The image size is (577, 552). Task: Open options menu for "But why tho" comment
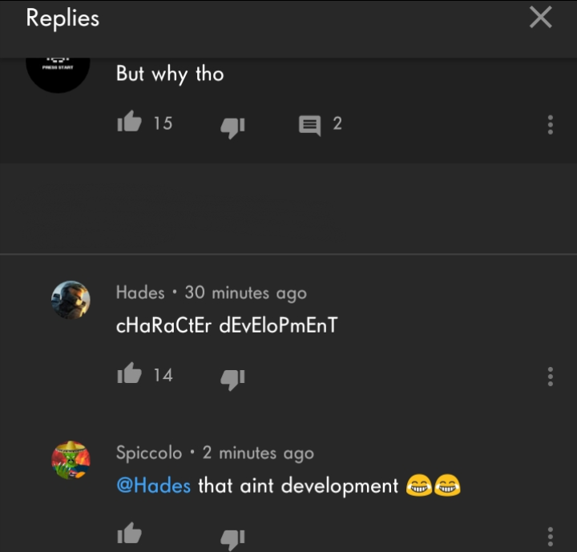550,125
